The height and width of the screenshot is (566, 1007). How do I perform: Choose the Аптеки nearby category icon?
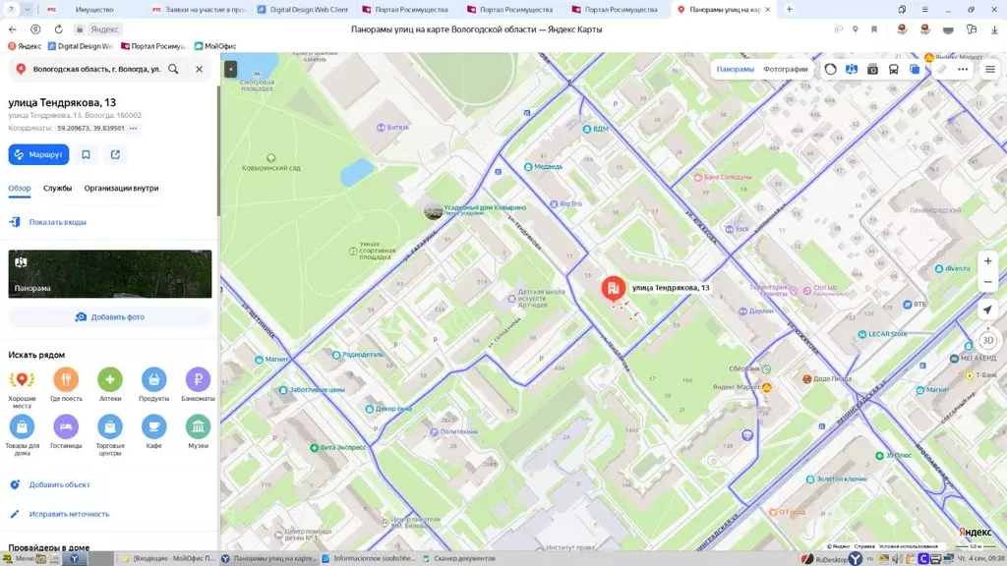click(110, 379)
